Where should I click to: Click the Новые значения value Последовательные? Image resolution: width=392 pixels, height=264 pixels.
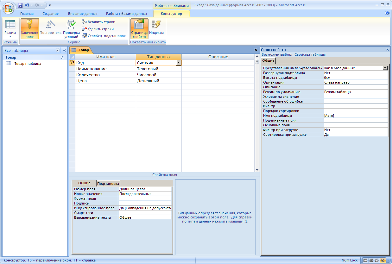pos(145,194)
